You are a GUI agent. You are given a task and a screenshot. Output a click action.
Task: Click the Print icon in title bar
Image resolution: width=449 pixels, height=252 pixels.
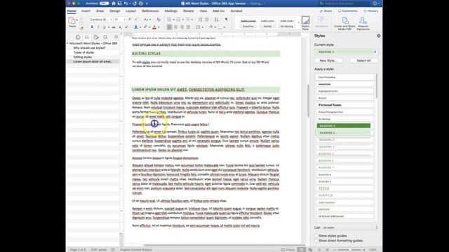(141, 3)
